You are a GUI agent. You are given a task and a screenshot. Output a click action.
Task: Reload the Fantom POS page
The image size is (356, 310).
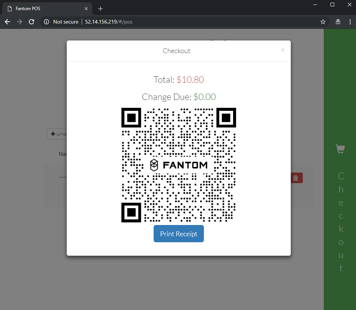(x=31, y=22)
